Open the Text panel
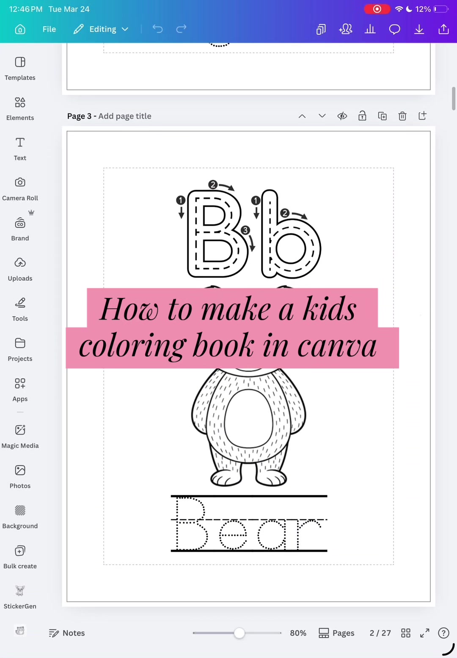This screenshot has height=658, width=457. (x=20, y=149)
